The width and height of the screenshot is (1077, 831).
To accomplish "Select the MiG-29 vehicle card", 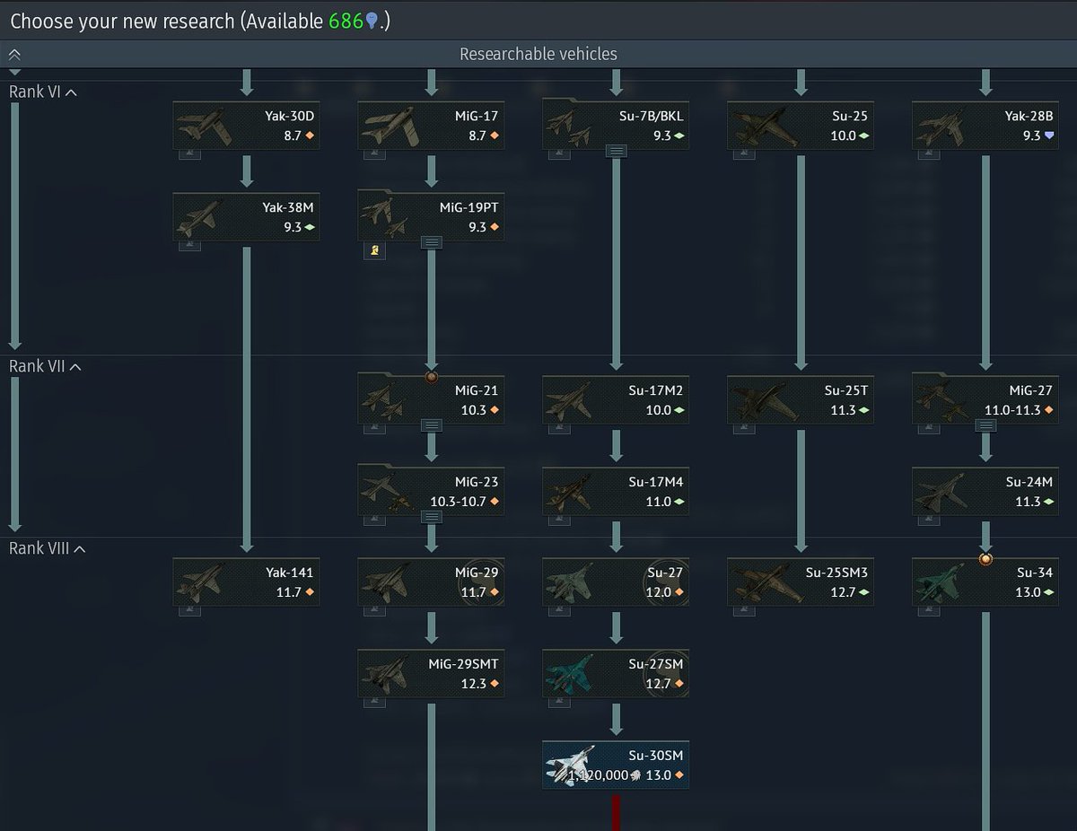I will coord(431,582).
